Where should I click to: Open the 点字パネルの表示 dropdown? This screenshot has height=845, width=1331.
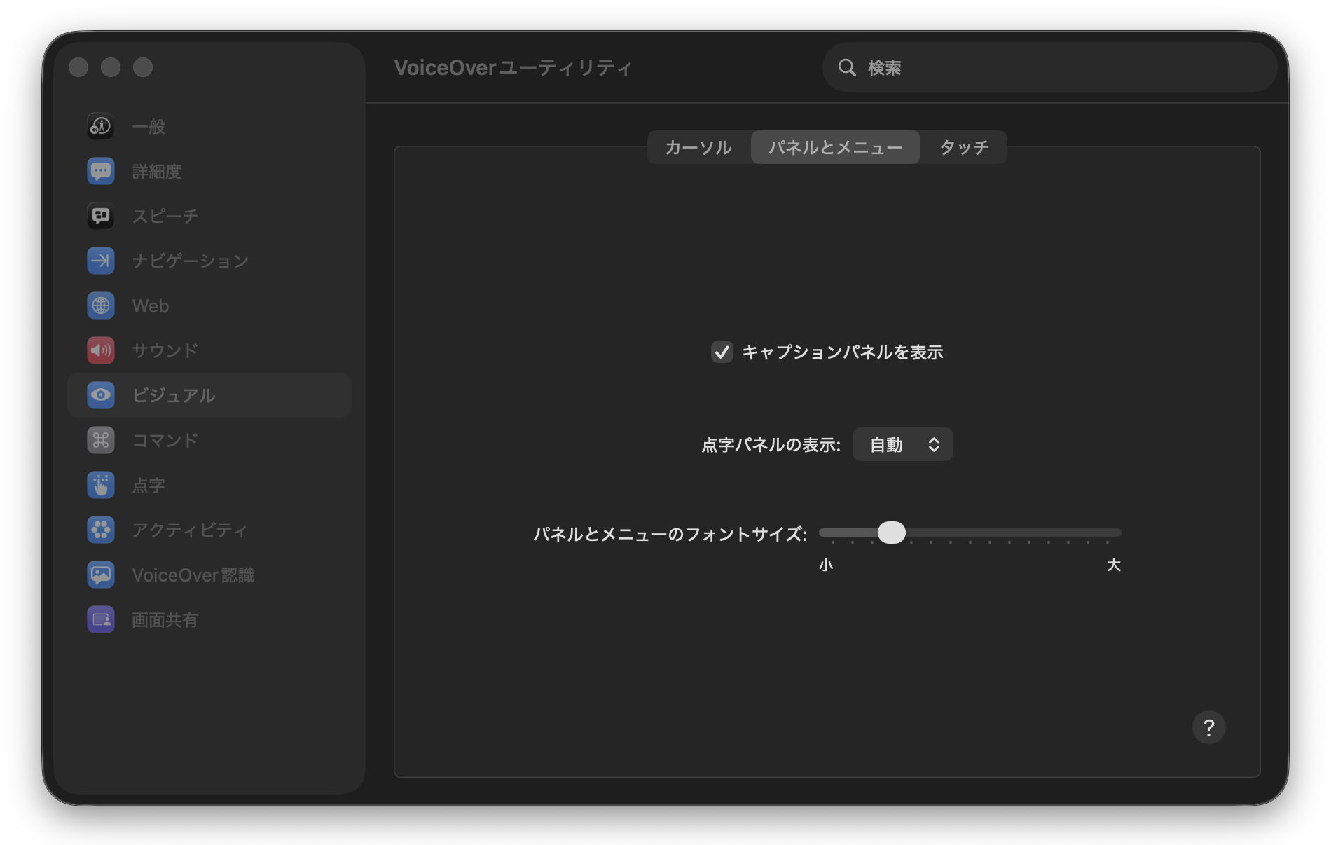(x=902, y=444)
